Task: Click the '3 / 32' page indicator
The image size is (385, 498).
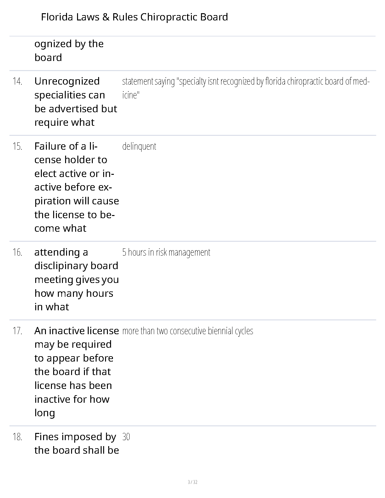Action: pyautogui.click(x=192, y=482)
